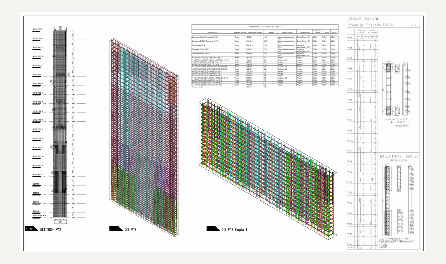Select the NIVEL PISO 12 level label
Viewport: 446px width, 264px height.
[38, 75]
